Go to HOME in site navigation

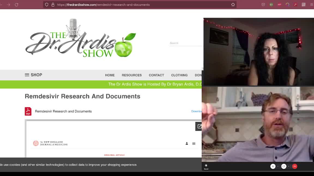point(110,75)
